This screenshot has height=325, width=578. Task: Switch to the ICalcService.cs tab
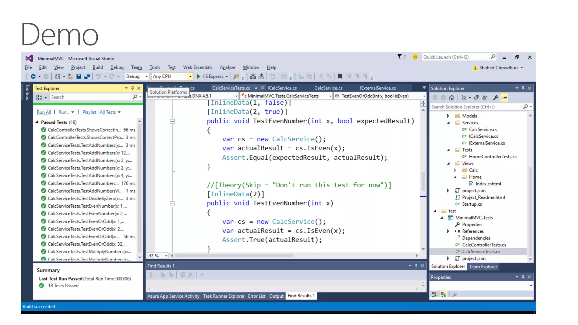pos(282,88)
